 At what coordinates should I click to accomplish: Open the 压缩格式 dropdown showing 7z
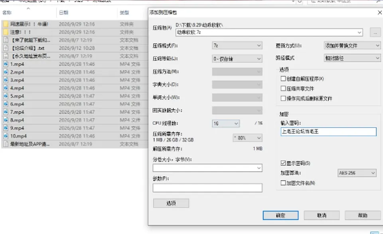click(x=237, y=46)
